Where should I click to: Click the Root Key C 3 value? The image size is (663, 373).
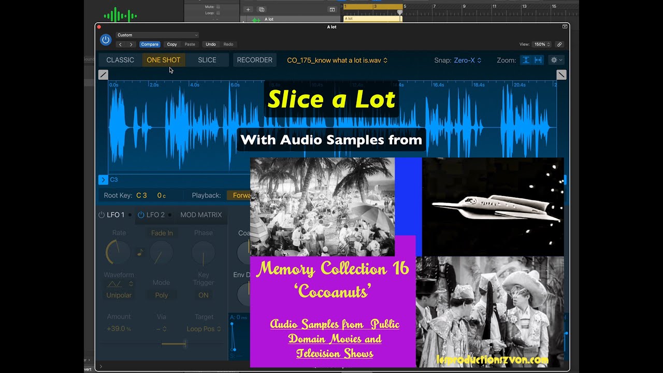[141, 195]
